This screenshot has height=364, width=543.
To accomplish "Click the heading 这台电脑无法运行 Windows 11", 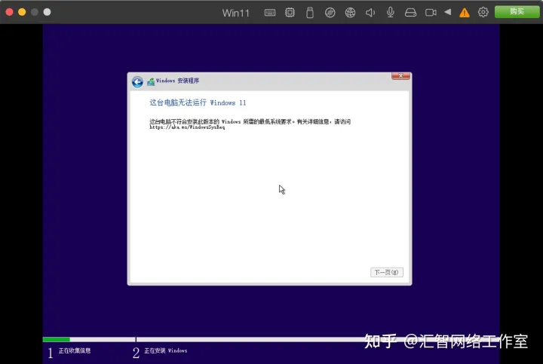I will pyautogui.click(x=198, y=102).
